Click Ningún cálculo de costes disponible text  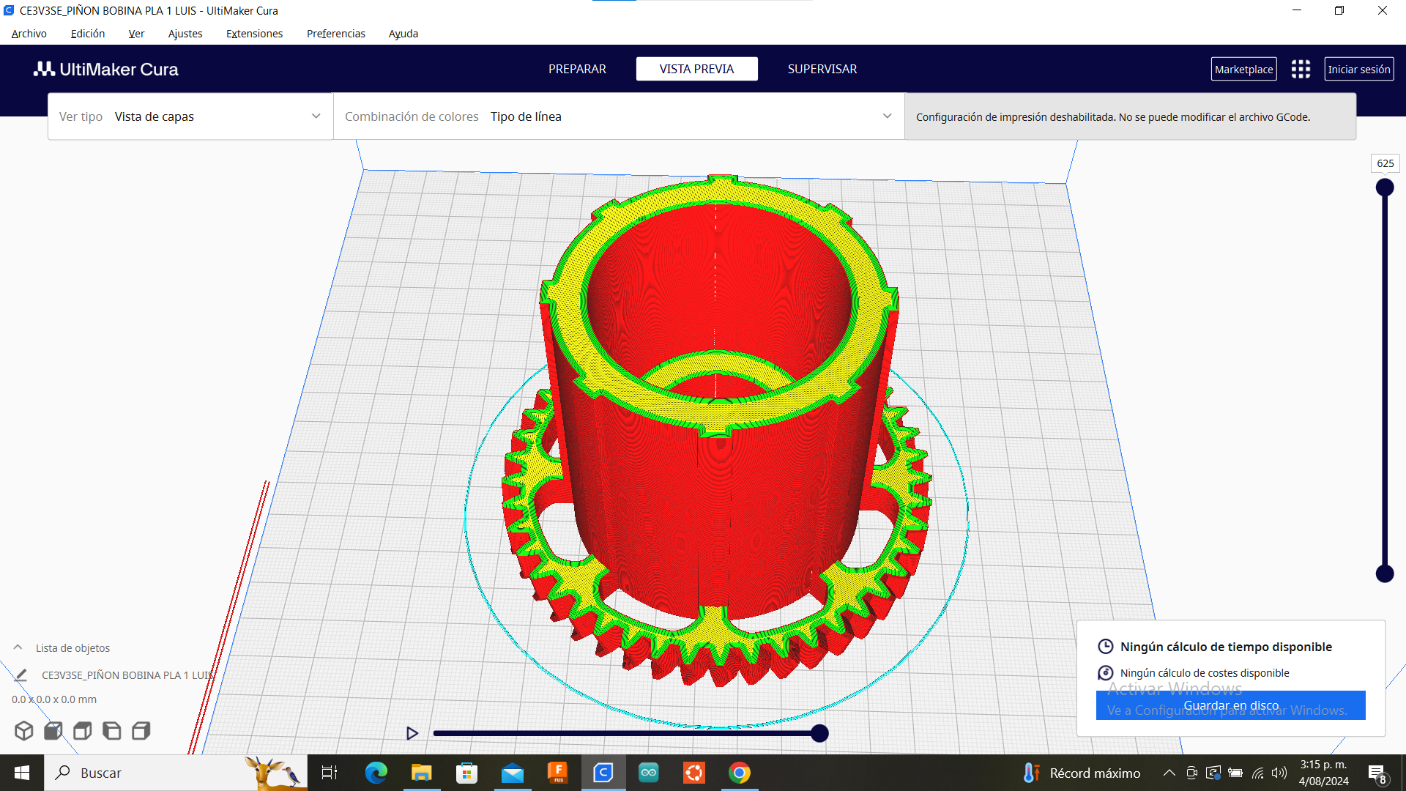tap(1205, 673)
